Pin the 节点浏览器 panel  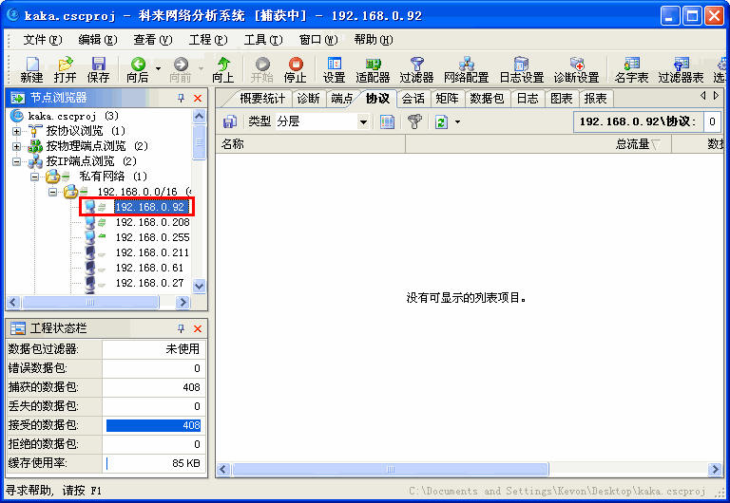click(182, 98)
